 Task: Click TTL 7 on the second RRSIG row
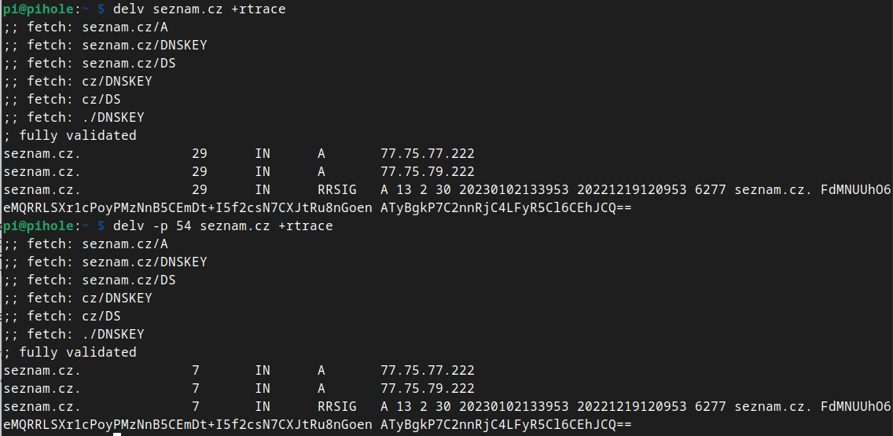click(x=195, y=407)
